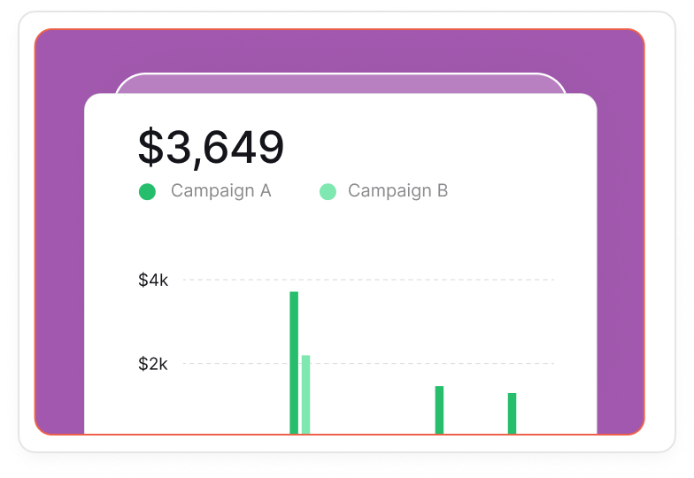Click the light purple card behind the chart
The height and width of the screenshot is (478, 694).
pyautogui.click(x=340, y=83)
